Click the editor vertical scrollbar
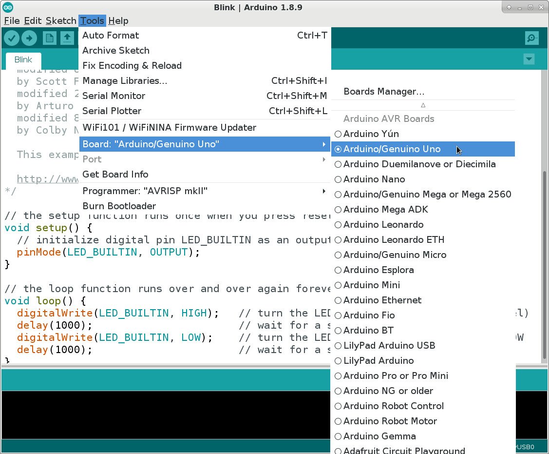This screenshot has width=549, height=454. (544, 265)
